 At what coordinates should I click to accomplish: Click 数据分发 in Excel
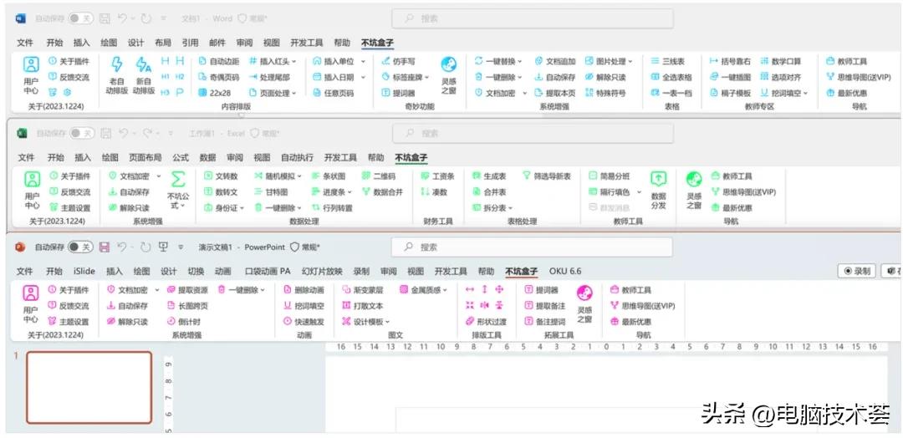(658, 191)
